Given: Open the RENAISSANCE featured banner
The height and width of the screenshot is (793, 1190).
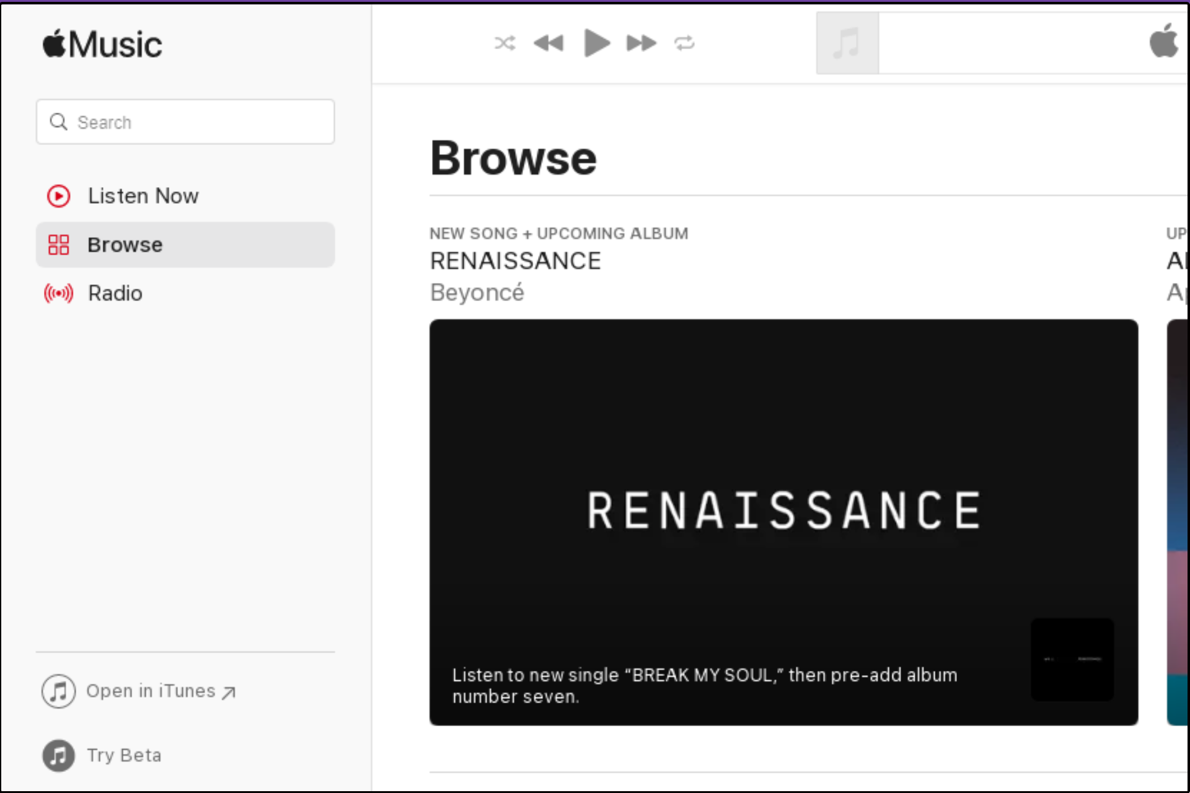Looking at the screenshot, I should pyautogui.click(x=783, y=522).
